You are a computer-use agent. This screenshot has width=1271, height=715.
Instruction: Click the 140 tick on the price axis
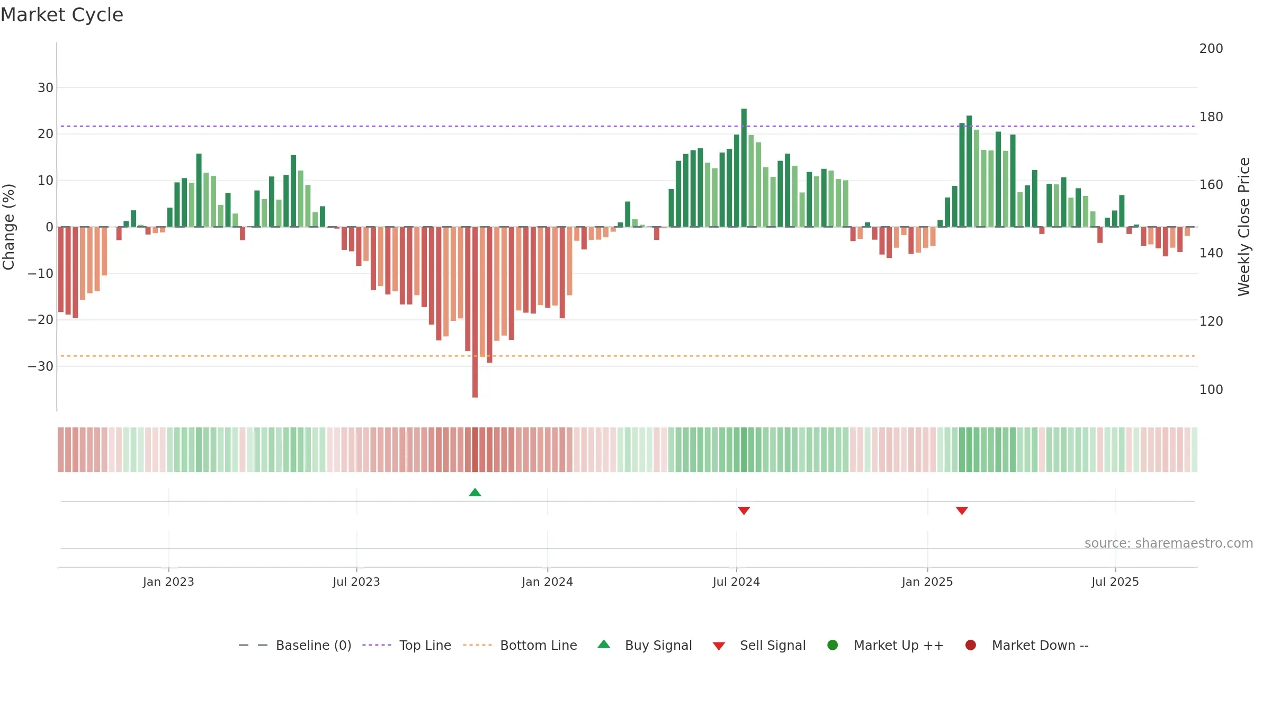point(1211,253)
